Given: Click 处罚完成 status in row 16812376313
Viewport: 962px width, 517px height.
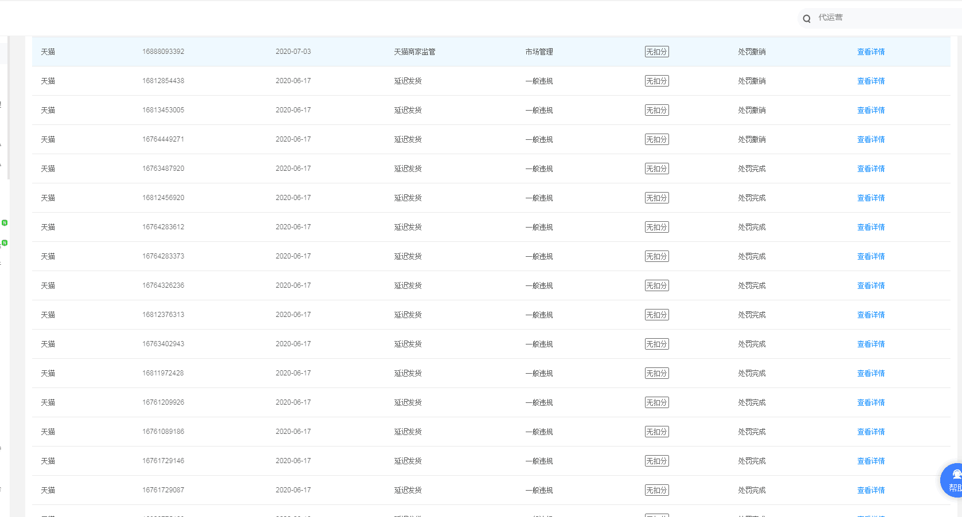Looking at the screenshot, I should pyautogui.click(x=752, y=315).
